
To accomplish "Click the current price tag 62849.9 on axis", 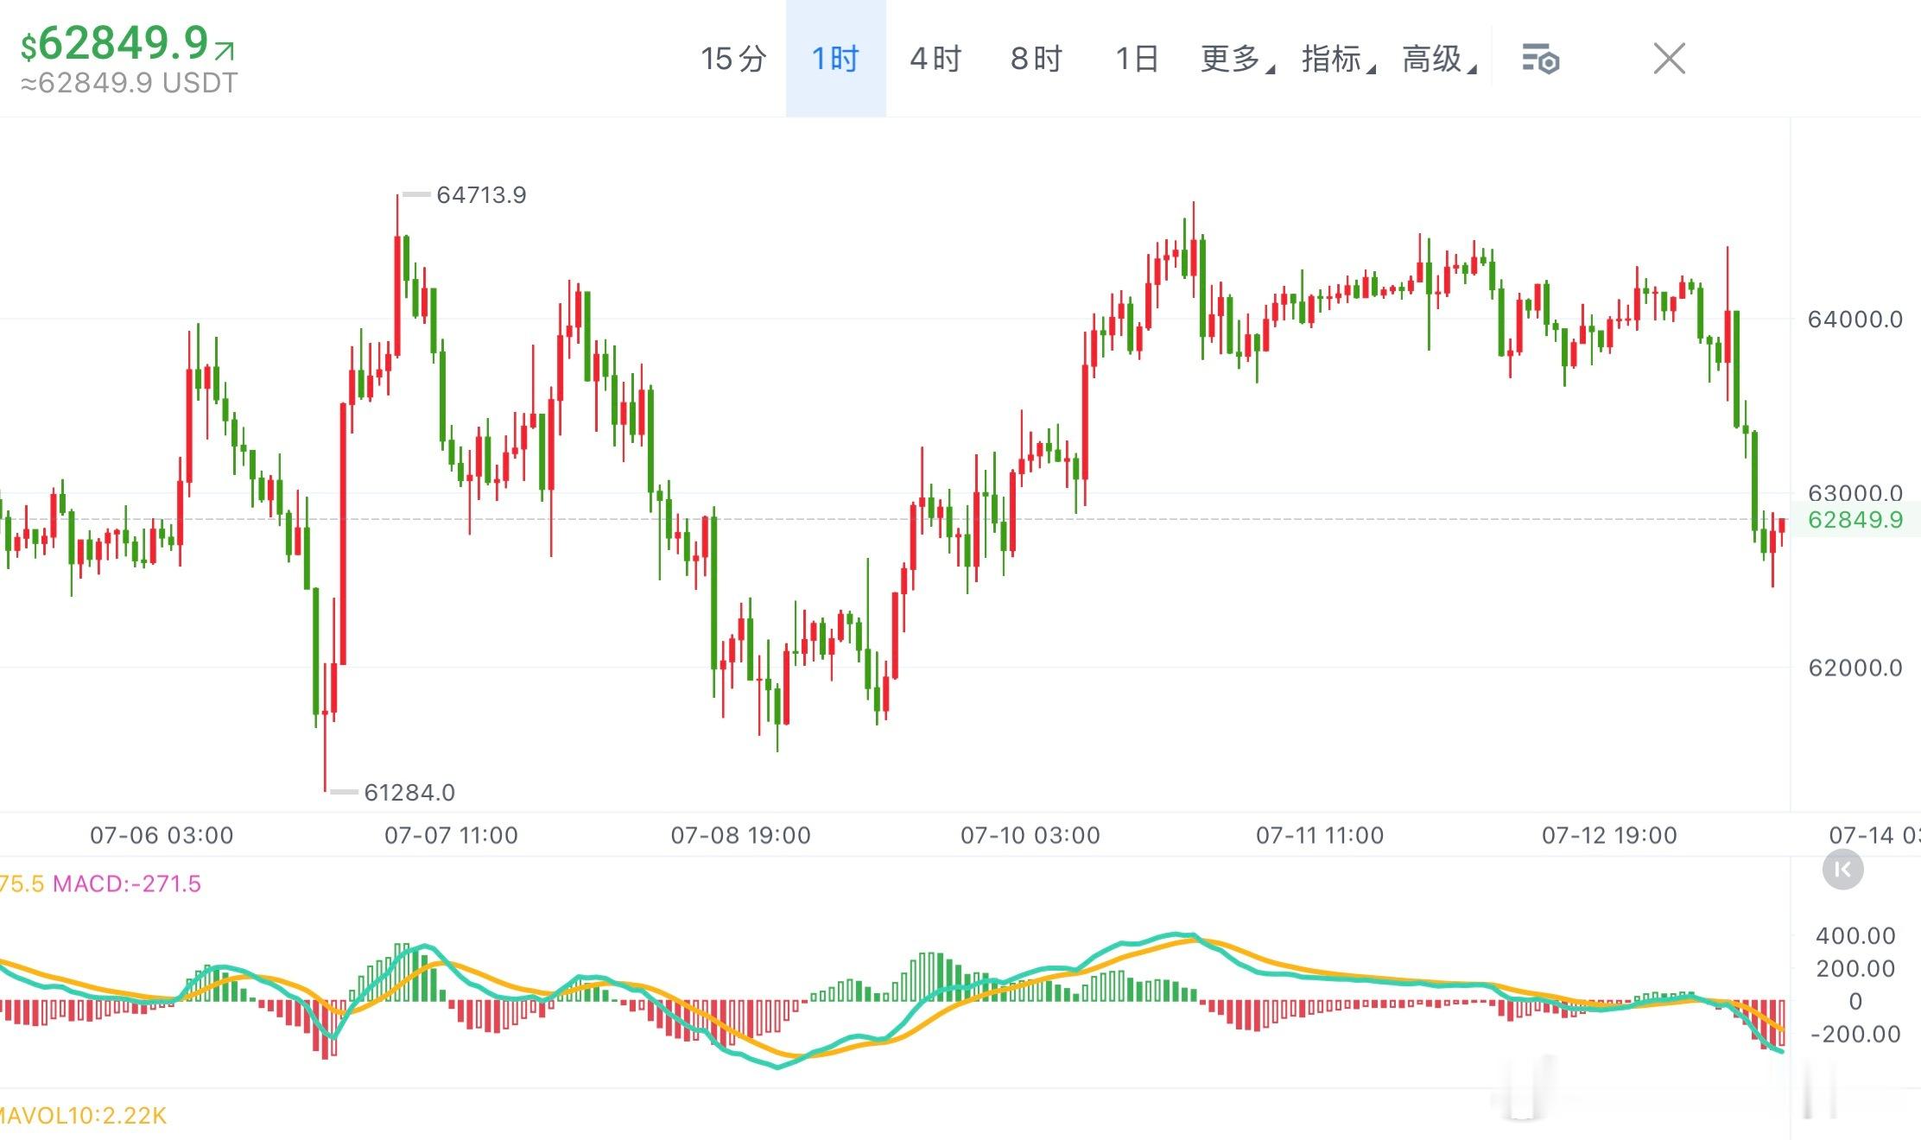I will [x=1855, y=519].
